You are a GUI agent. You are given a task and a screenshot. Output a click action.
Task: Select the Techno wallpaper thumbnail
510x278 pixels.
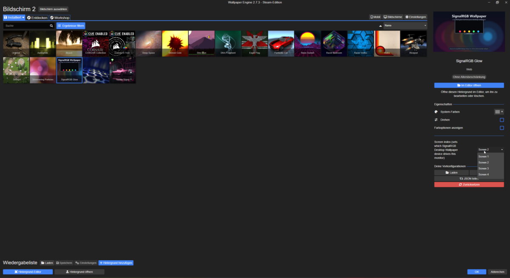96,70
